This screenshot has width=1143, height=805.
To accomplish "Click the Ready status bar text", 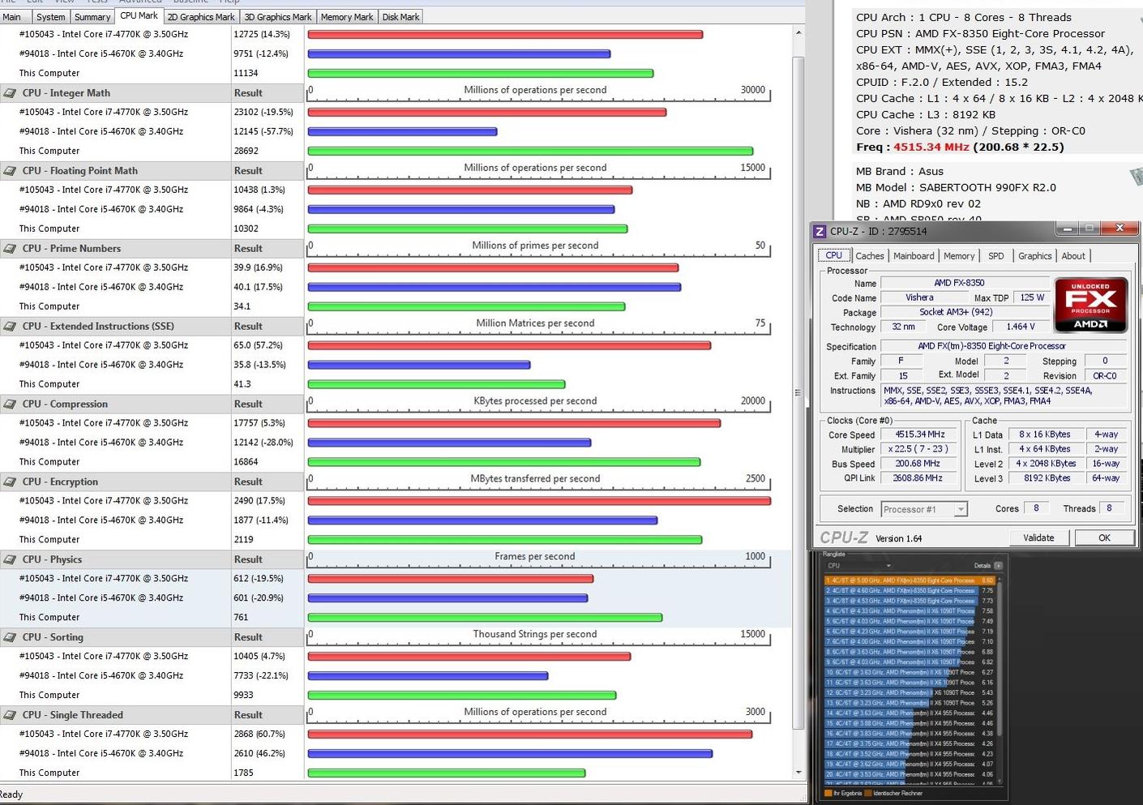I will [11, 795].
